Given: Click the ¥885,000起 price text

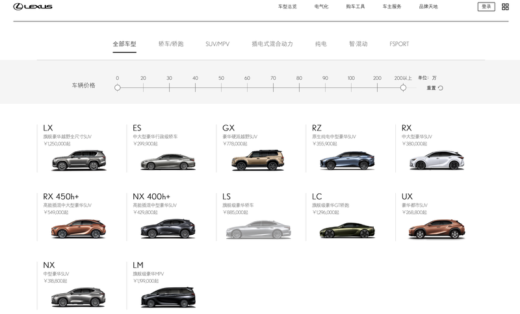Looking at the screenshot, I should (235, 212).
